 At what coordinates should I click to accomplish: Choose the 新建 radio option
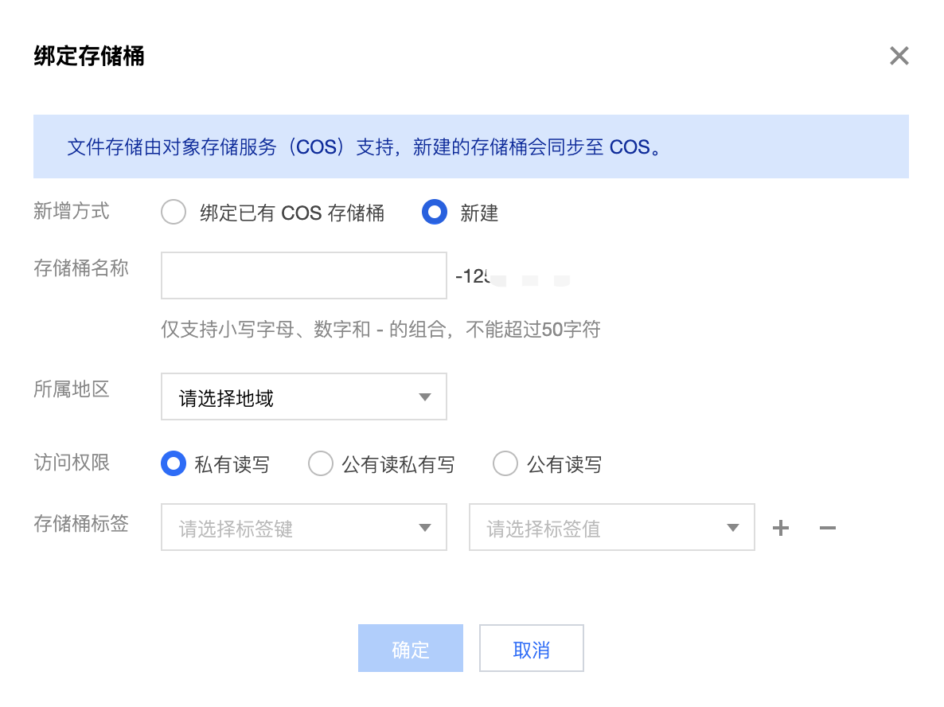point(434,213)
